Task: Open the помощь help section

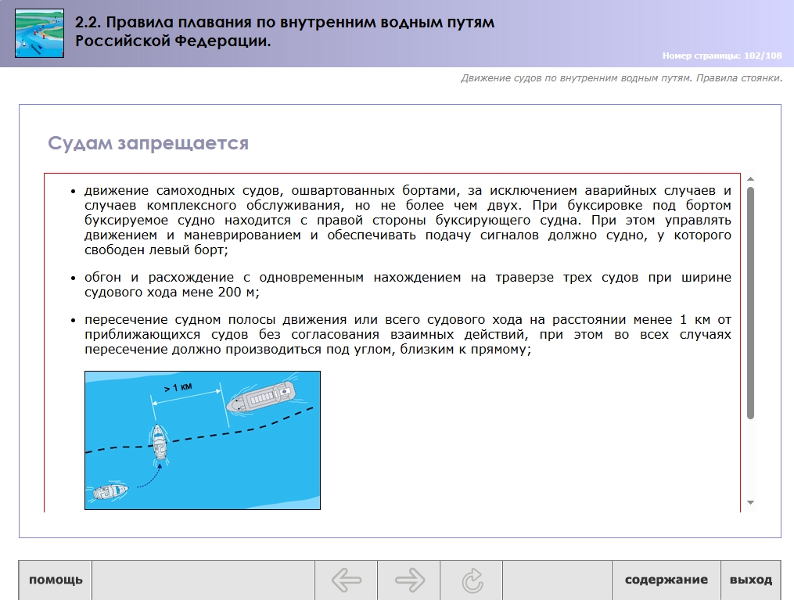Action: 56,580
